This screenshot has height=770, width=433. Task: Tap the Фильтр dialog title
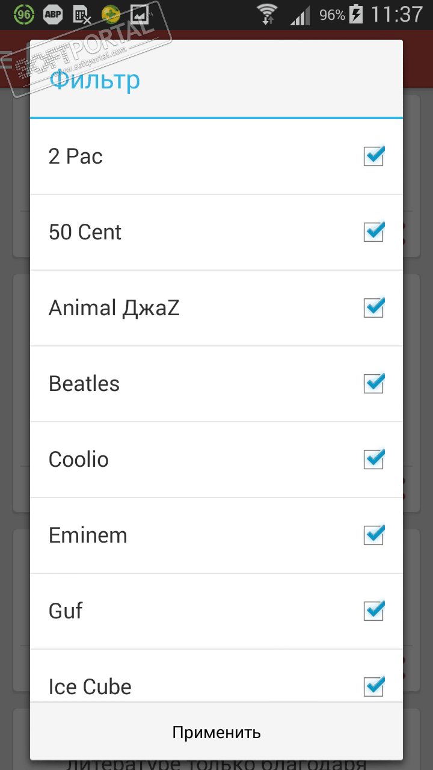[94, 80]
